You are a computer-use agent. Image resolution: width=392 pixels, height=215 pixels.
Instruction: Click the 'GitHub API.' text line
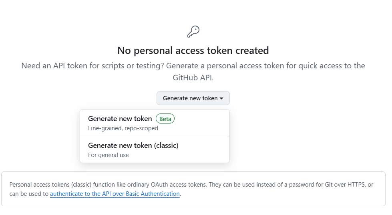click(193, 78)
